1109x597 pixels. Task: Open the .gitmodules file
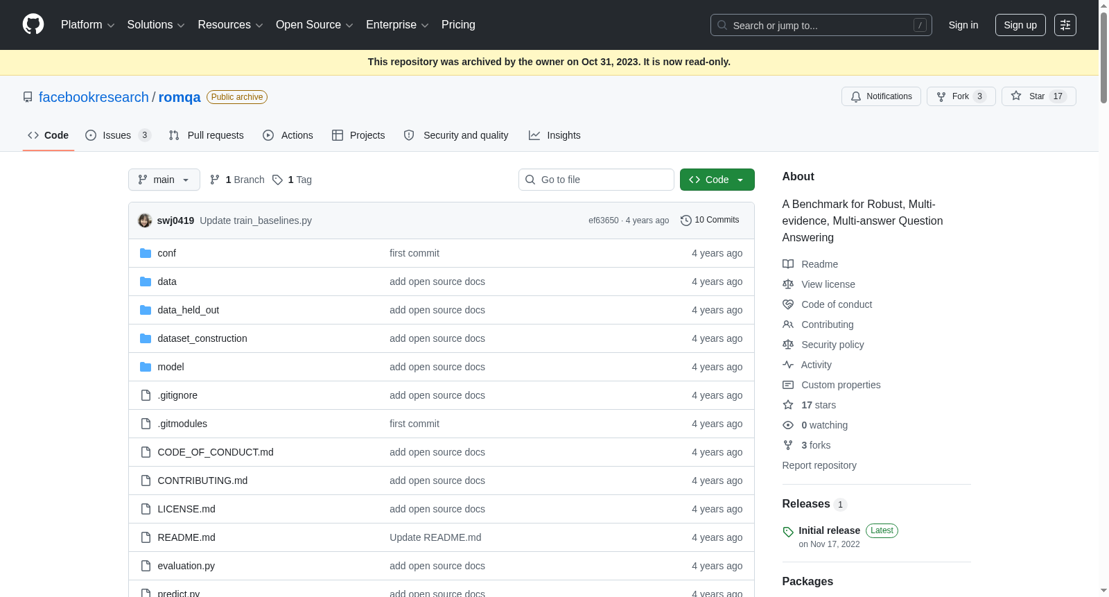[x=182, y=424]
